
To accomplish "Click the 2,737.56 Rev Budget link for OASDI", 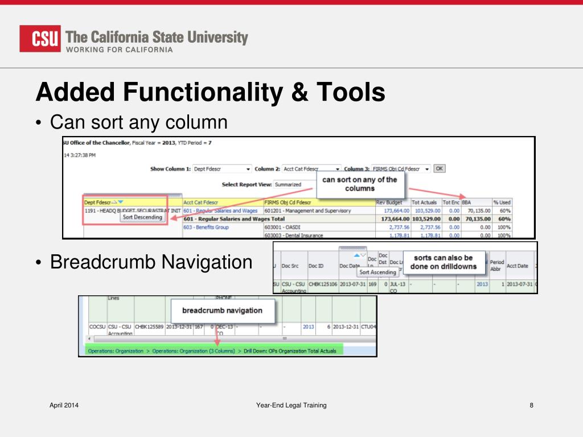I will [399, 227].
